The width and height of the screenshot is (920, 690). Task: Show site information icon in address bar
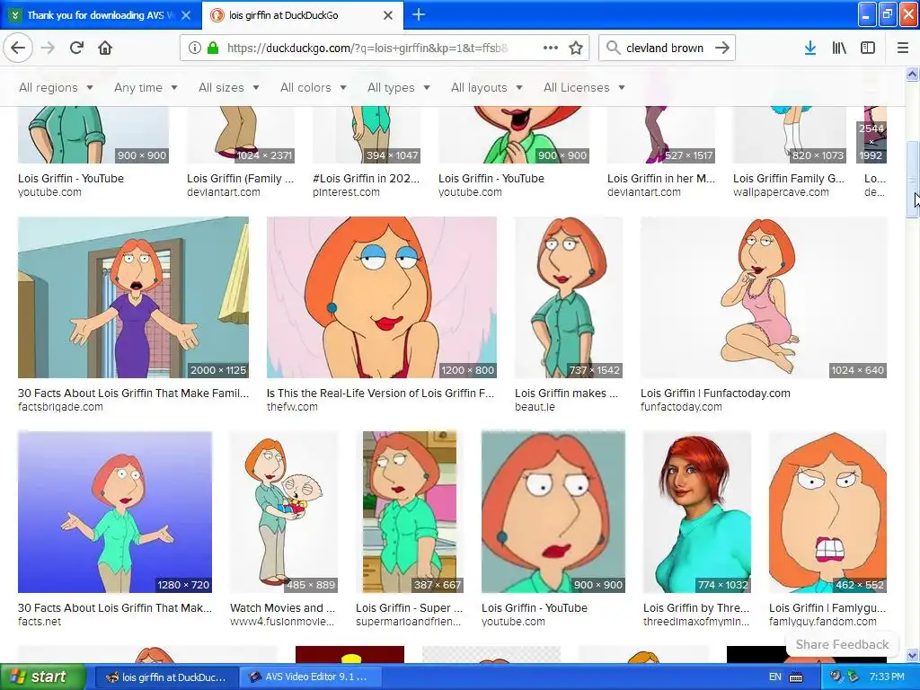(194, 48)
